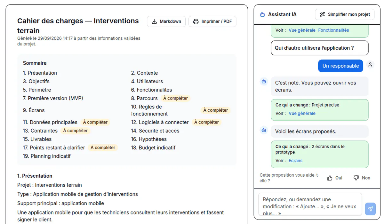Click the line Projet : Interventions terrain
The height and width of the screenshot is (224, 384).
pos(50,185)
